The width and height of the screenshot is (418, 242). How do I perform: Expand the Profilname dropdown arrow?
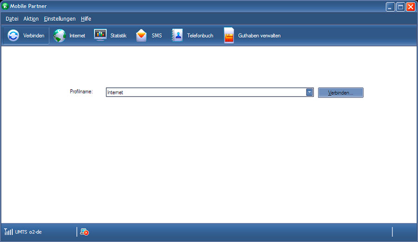click(310, 92)
